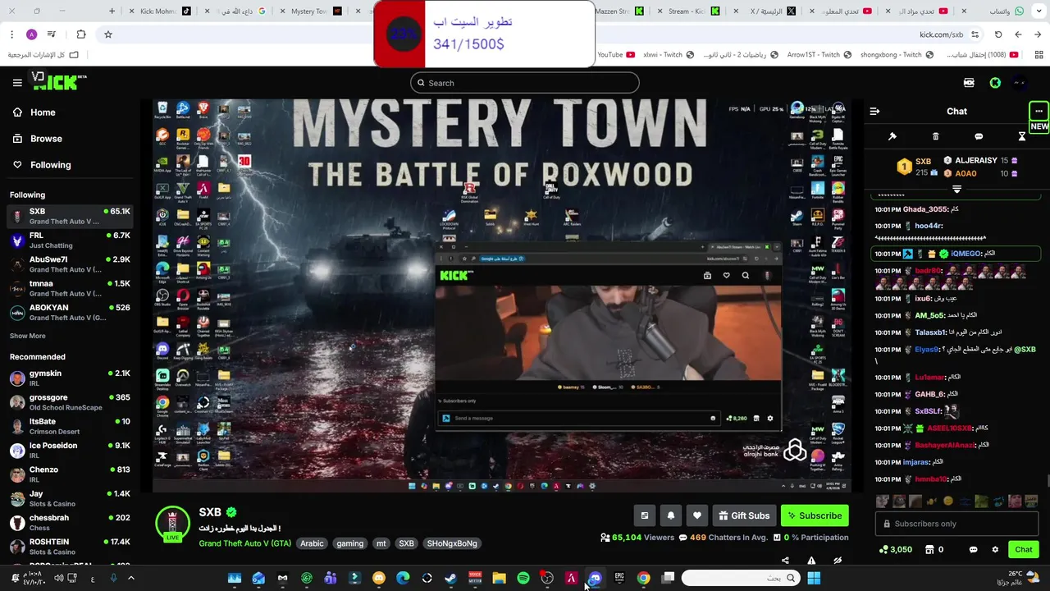Image resolution: width=1050 pixels, height=591 pixels.
Task: Click the Arabic tag
Action: coord(312,543)
